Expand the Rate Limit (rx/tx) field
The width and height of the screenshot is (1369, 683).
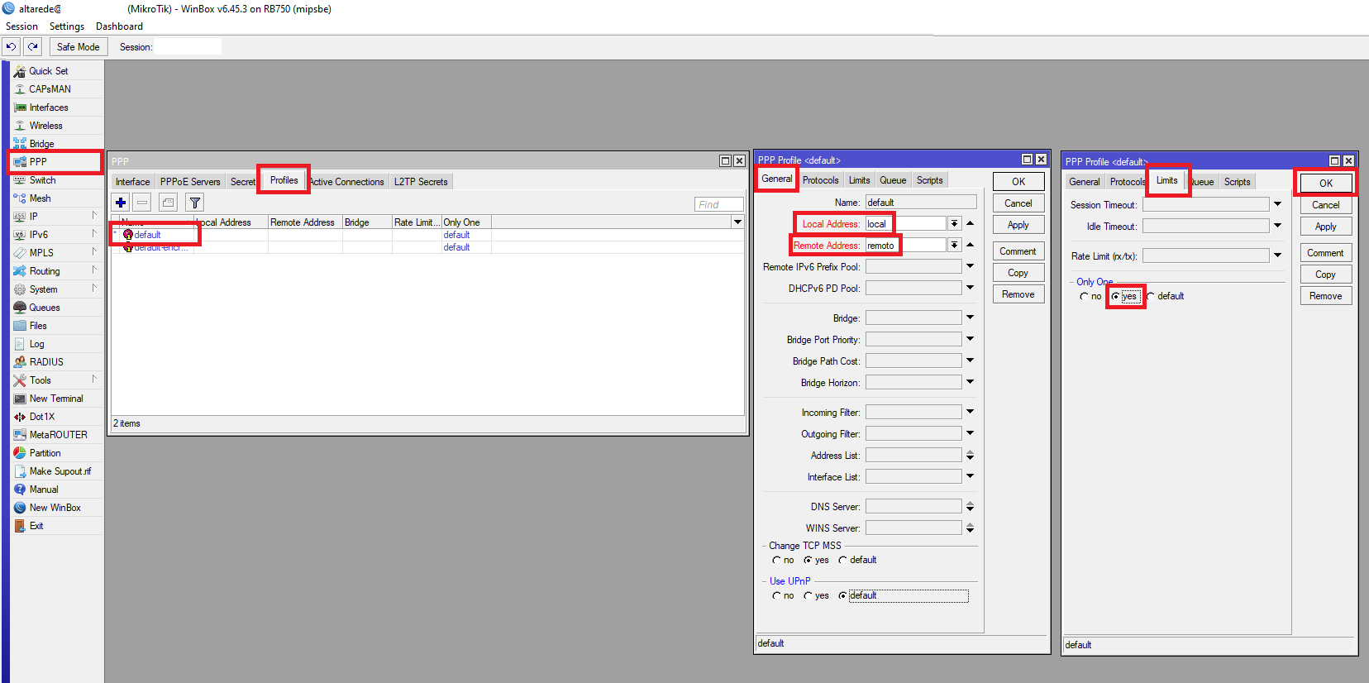1278,256
